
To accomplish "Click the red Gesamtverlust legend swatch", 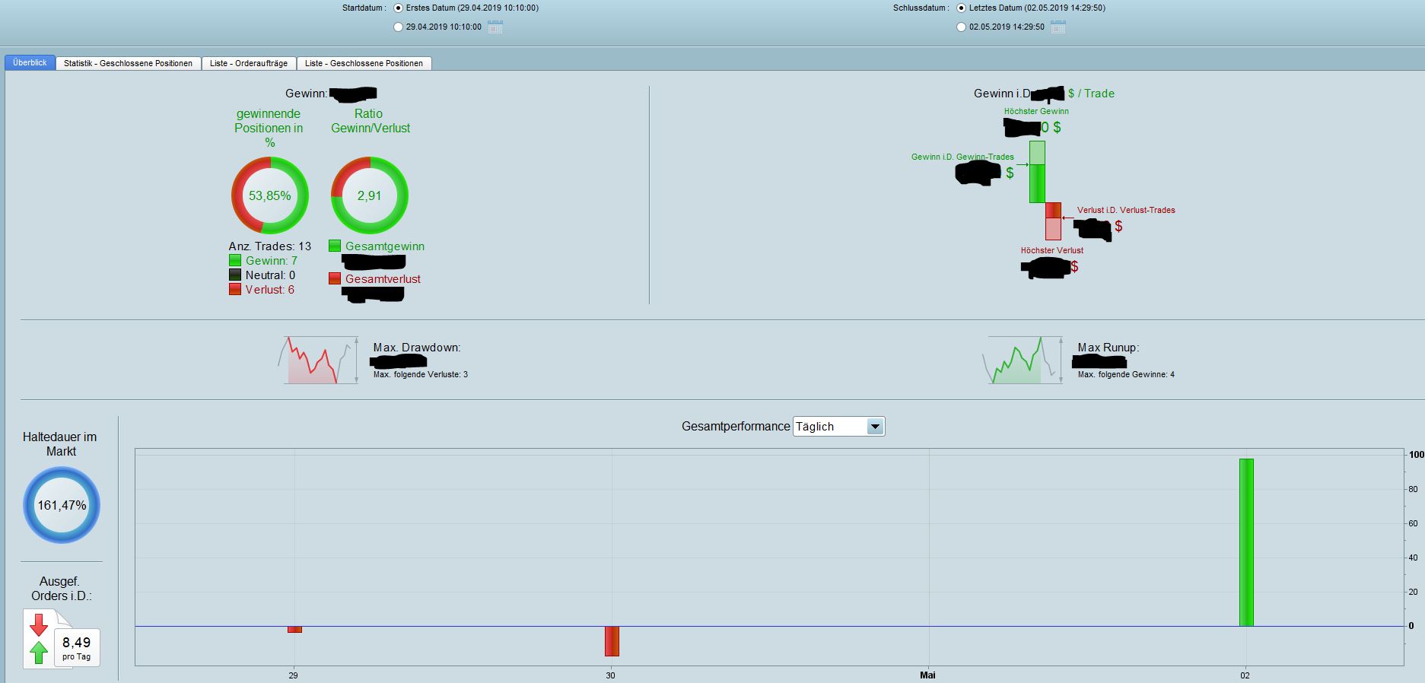I will coord(335,278).
